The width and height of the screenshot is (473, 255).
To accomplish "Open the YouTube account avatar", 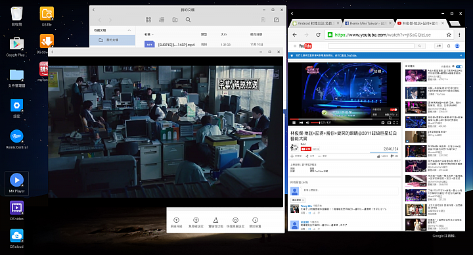I will click(x=457, y=46).
